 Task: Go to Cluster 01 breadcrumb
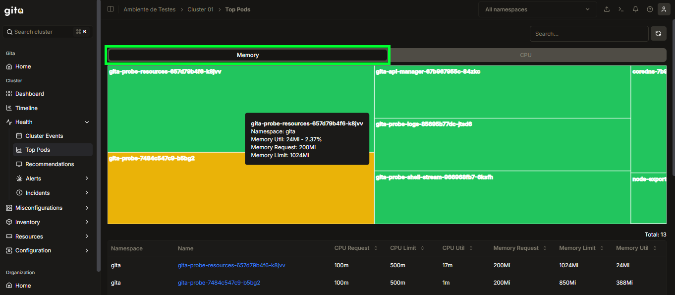200,9
